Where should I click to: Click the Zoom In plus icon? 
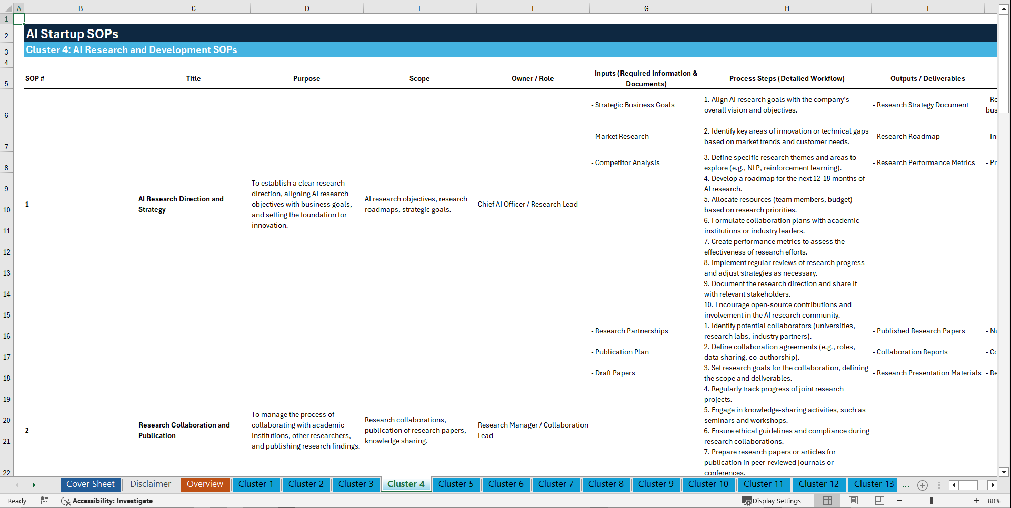click(x=977, y=501)
